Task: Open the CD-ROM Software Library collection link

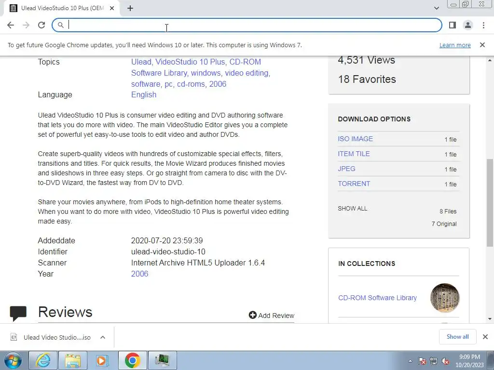Action: tap(377, 298)
